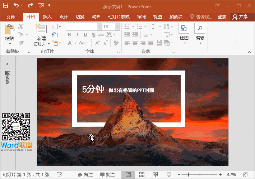Image resolution: width=255 pixels, height=179 pixels.
Task: Click the Format Painter brush icon
Action: point(21,43)
